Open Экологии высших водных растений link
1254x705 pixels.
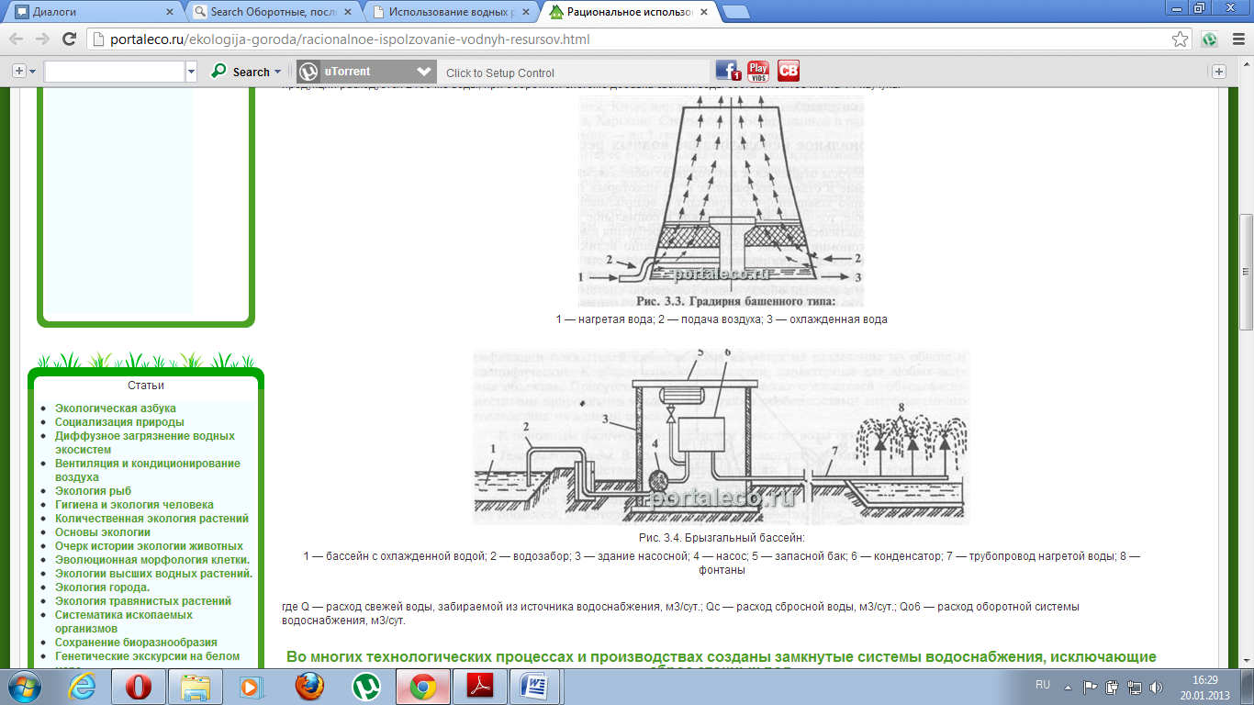(x=153, y=574)
